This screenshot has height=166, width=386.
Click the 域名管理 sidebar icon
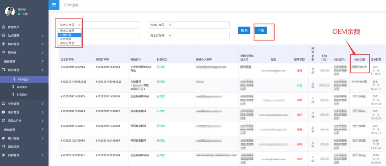(4, 44)
